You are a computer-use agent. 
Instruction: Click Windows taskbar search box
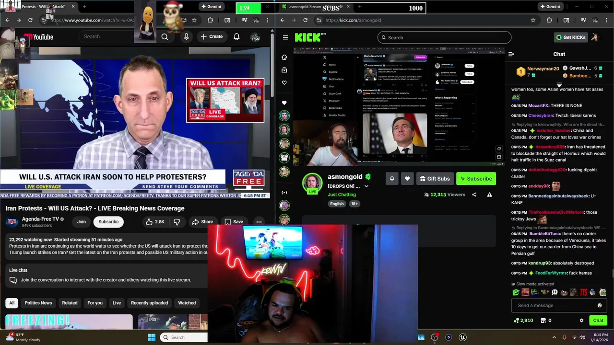tap(184, 337)
